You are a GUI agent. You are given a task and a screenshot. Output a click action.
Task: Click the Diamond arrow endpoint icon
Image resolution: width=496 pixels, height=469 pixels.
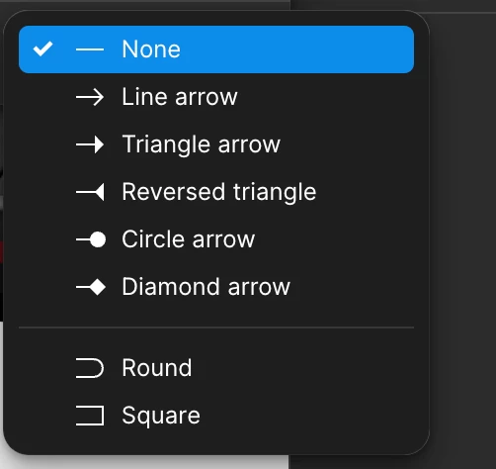[x=91, y=287]
